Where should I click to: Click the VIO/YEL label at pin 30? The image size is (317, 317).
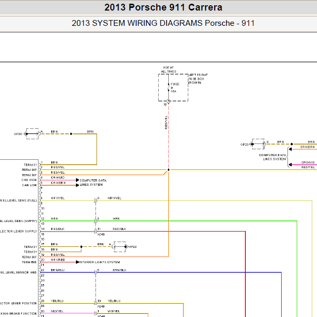(57, 311)
